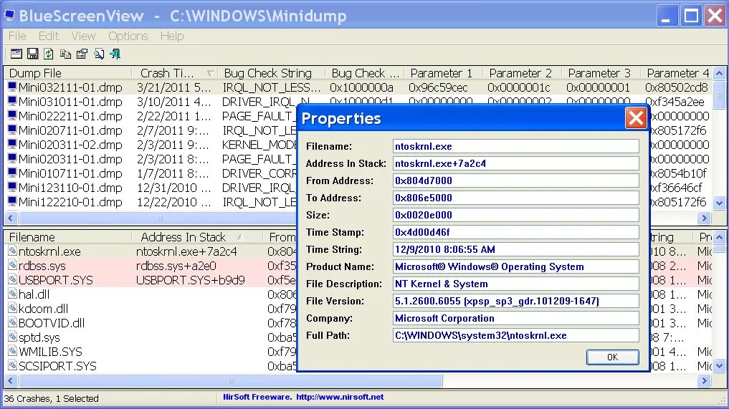The image size is (729, 409).
Task: Open Advanced Options from the toolbar
Action: [16, 54]
